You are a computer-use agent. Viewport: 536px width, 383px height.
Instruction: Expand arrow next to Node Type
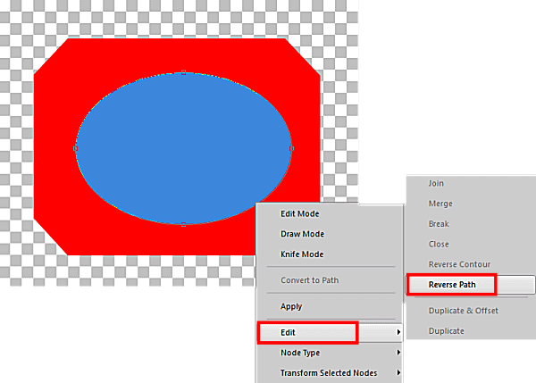tap(398, 353)
